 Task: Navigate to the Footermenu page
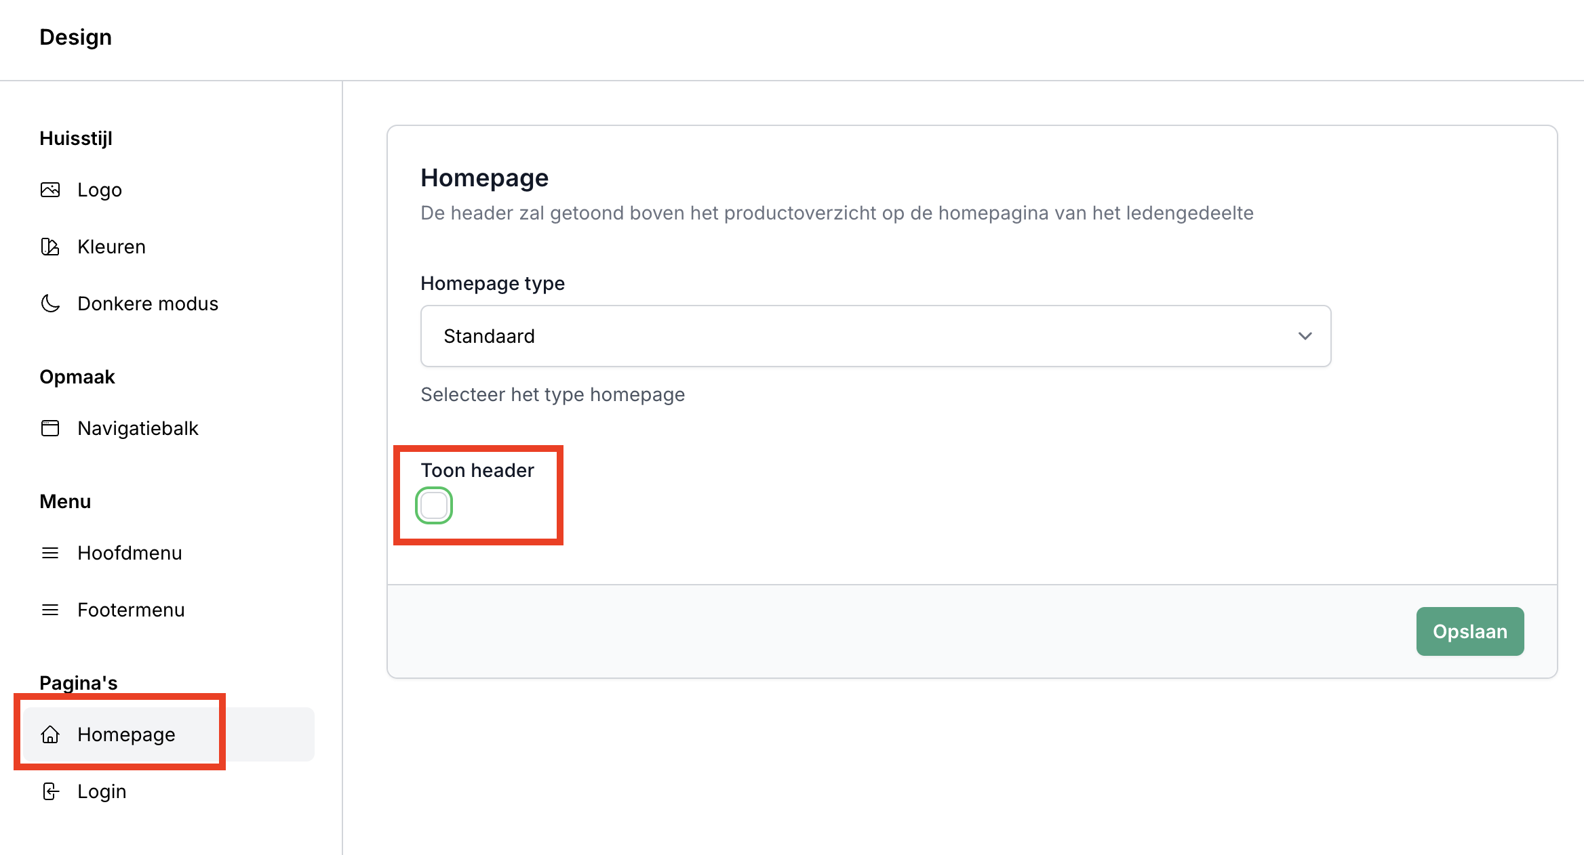(131, 610)
